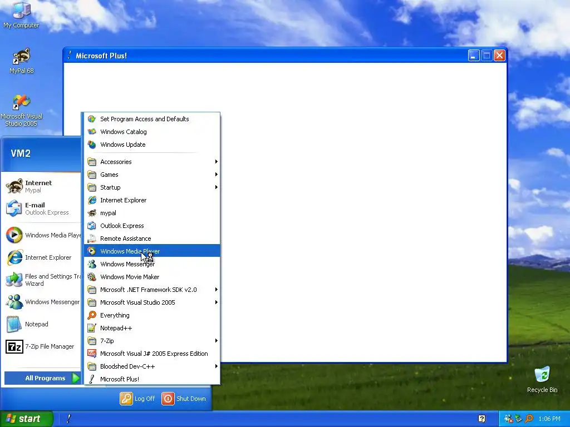The height and width of the screenshot is (427, 570).
Task: Select the Recycle Bin desktop icon
Action: click(x=542, y=379)
